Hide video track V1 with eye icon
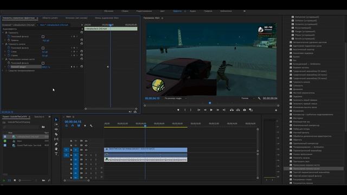The width and height of the screenshot is (347, 195). coord(86,150)
